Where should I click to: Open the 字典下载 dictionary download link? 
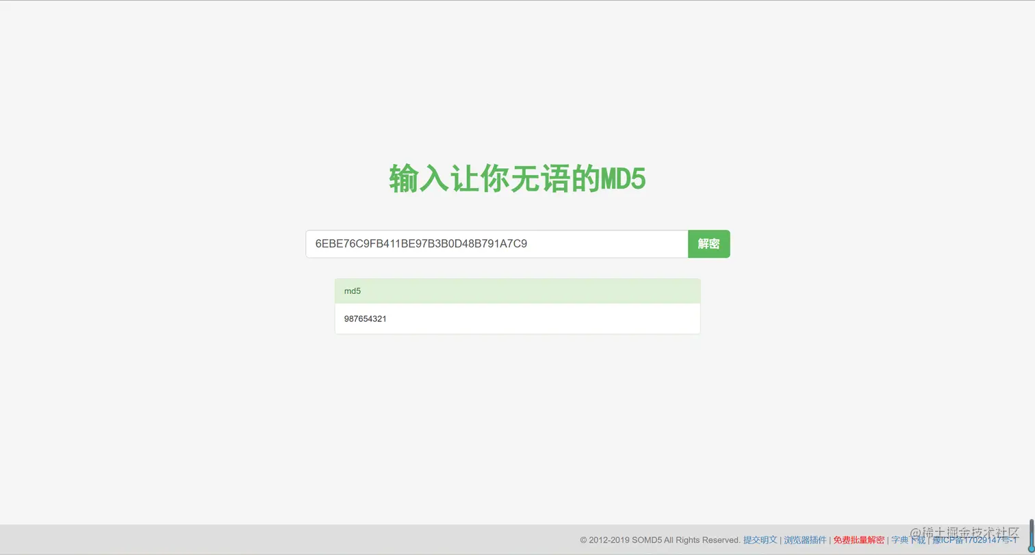[x=907, y=540]
